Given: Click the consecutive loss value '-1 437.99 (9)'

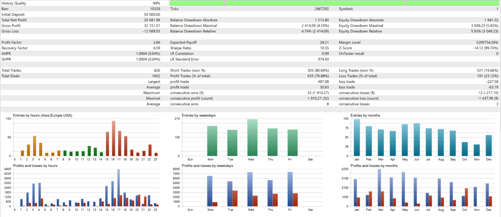Looking at the screenshot, I should pos(487,98).
